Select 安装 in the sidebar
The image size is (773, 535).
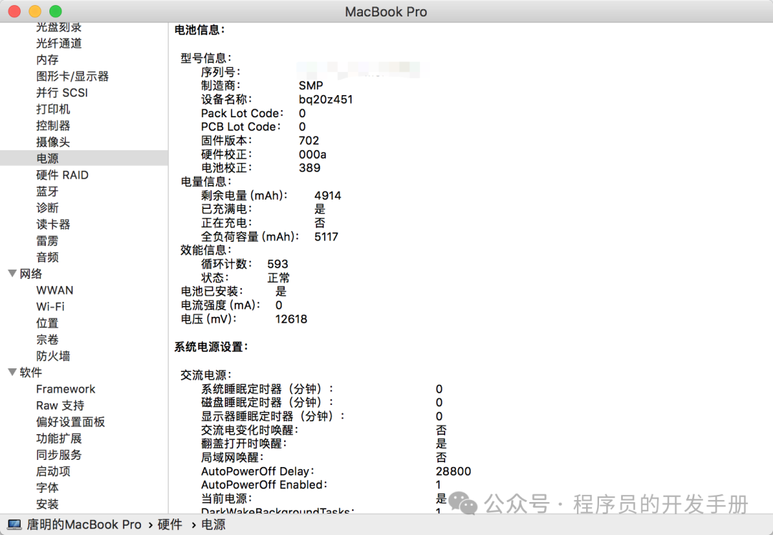tap(47, 504)
